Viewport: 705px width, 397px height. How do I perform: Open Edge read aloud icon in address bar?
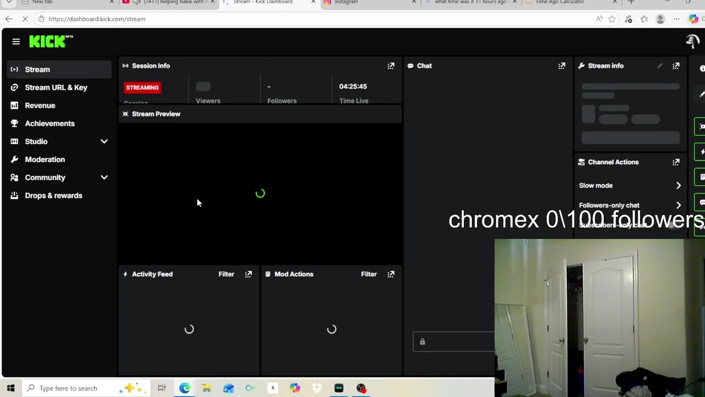pos(599,19)
